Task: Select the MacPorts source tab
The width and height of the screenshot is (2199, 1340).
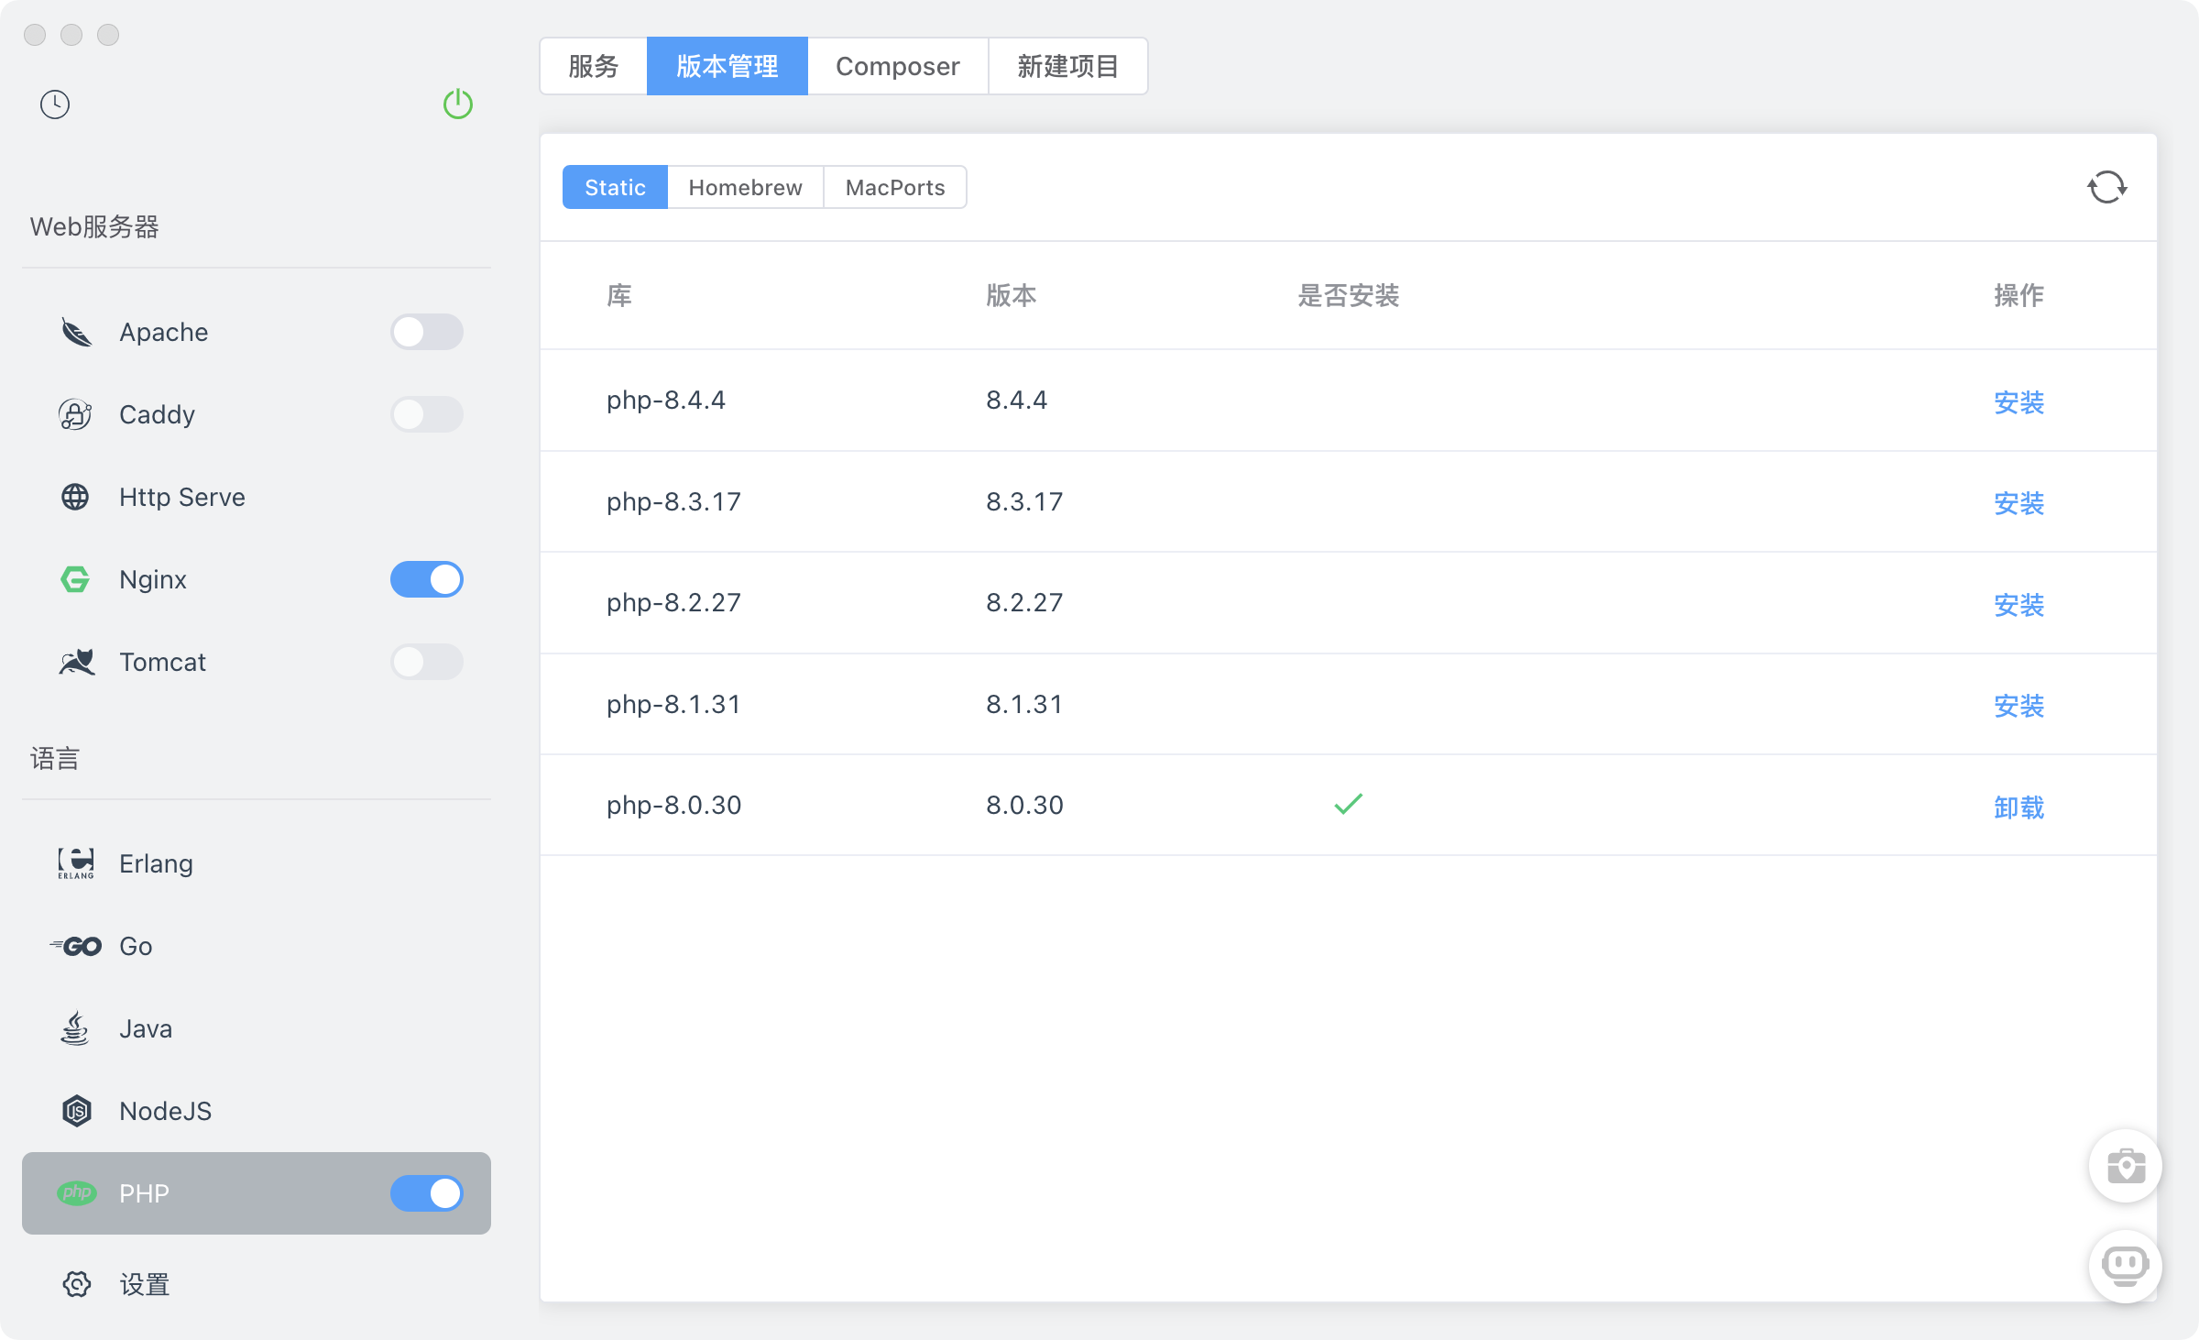Action: (x=894, y=187)
